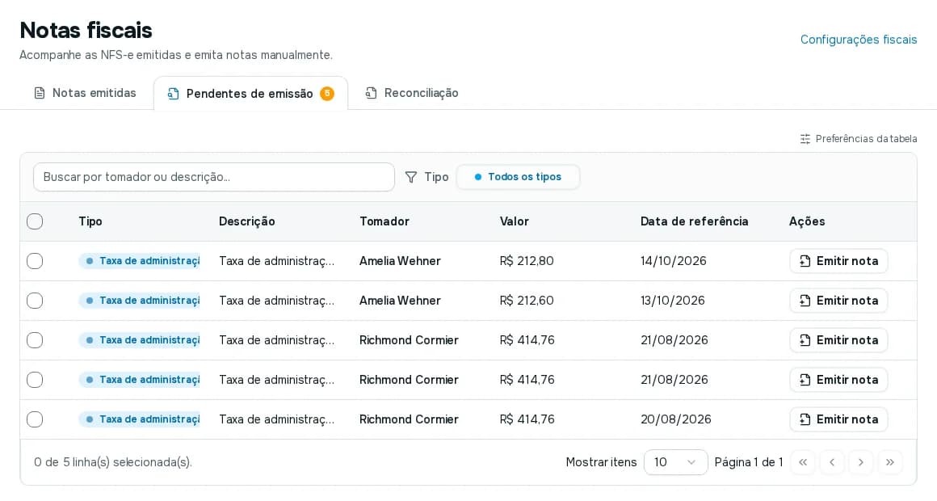Issue the note for the 20/08/2026 row
Image resolution: width=937 pixels, height=501 pixels.
[838, 419]
